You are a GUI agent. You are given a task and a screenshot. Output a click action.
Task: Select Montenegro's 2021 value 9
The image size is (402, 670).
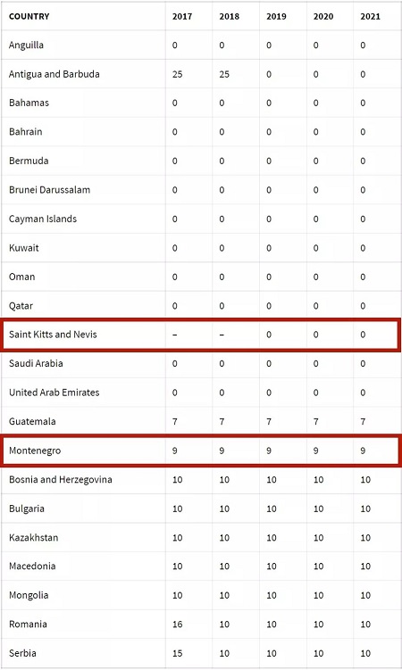point(363,451)
